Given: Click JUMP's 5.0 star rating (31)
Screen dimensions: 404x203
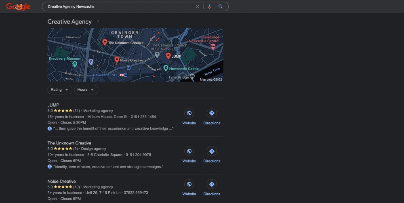Looking at the screenshot, I should tap(64, 111).
